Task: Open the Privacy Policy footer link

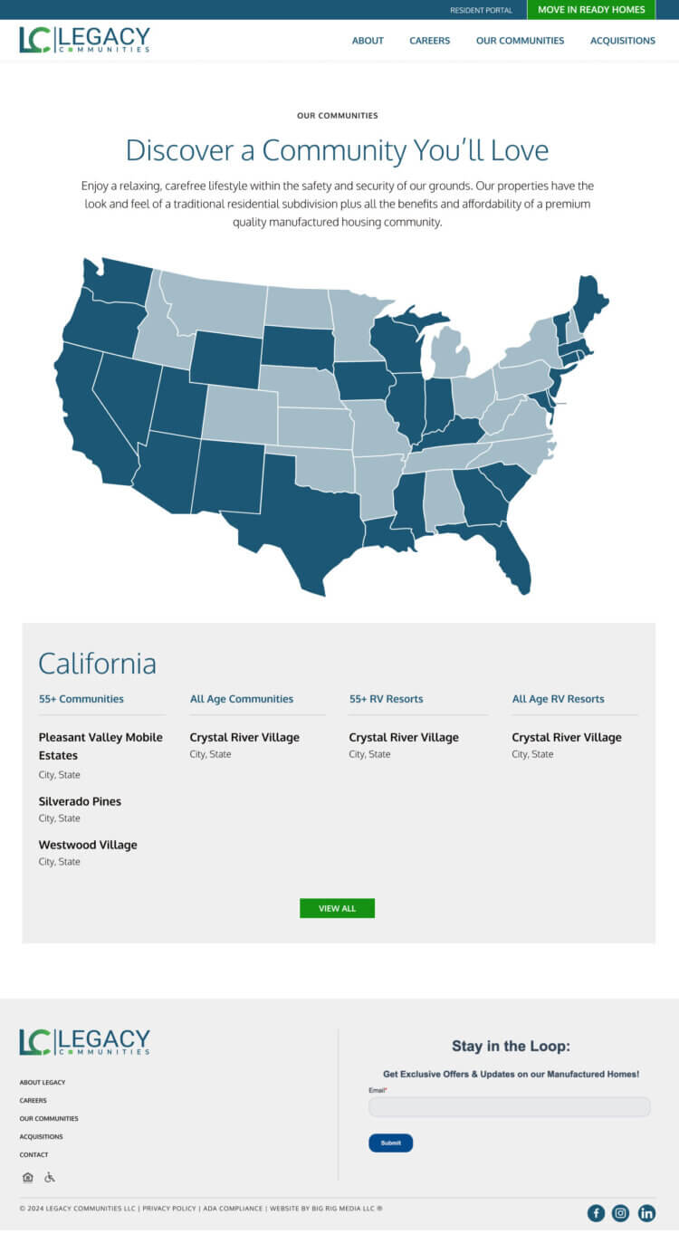Action: click(169, 1209)
